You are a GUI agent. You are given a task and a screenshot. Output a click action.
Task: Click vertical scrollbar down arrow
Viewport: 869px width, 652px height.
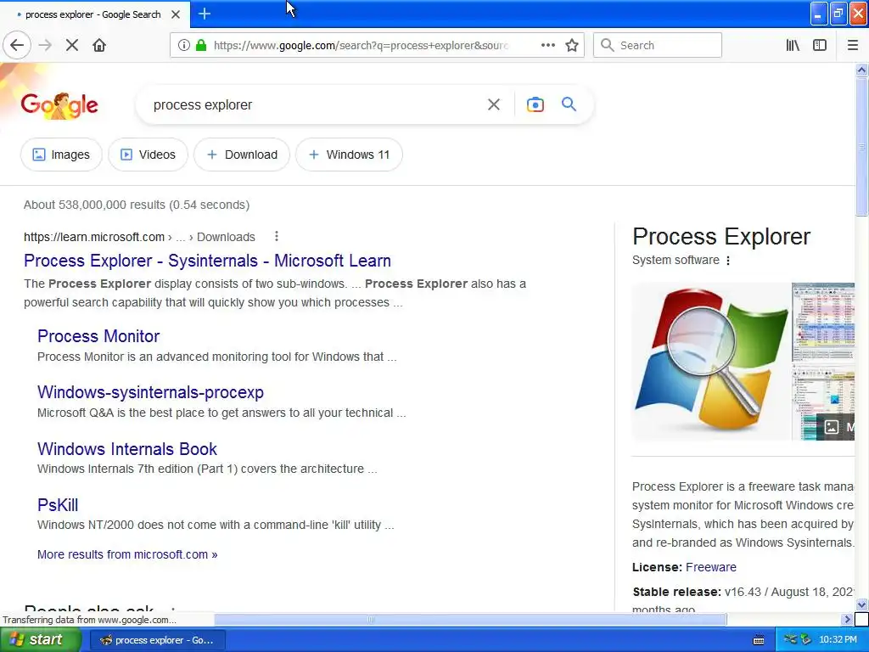coord(861,604)
